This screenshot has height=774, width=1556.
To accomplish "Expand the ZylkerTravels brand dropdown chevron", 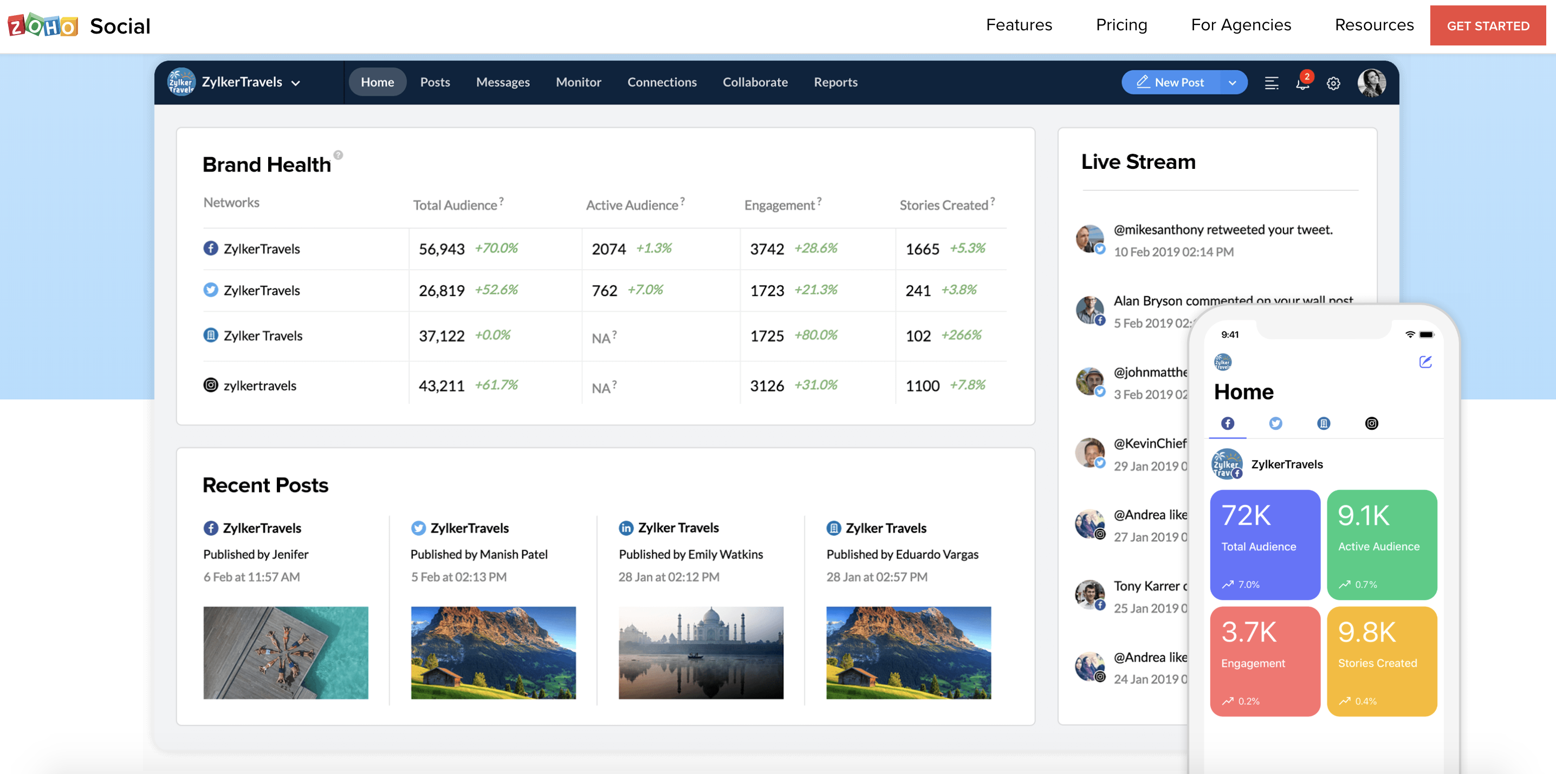I will 295,83.
